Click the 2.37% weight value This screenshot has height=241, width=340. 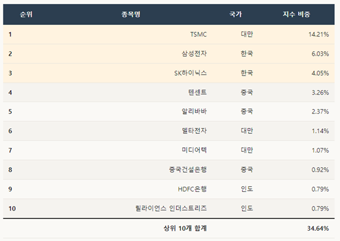320,112
